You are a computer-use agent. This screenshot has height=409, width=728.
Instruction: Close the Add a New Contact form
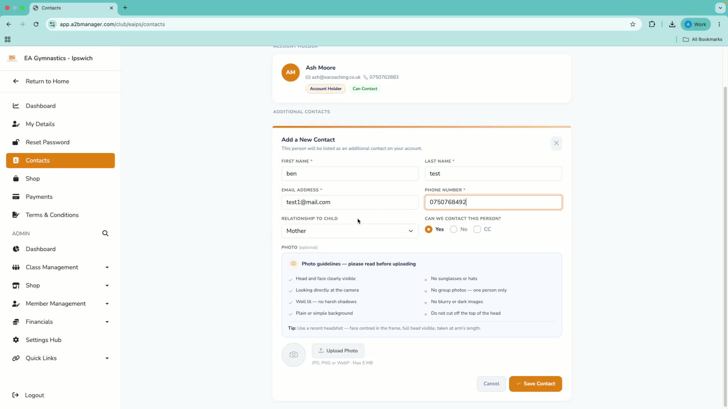pyautogui.click(x=556, y=143)
